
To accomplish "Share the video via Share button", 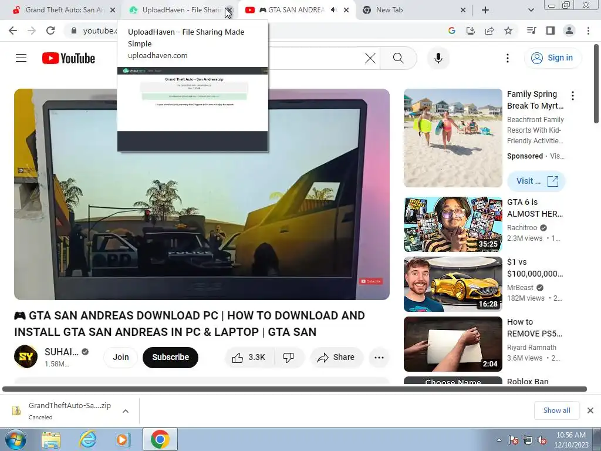I will (336, 358).
